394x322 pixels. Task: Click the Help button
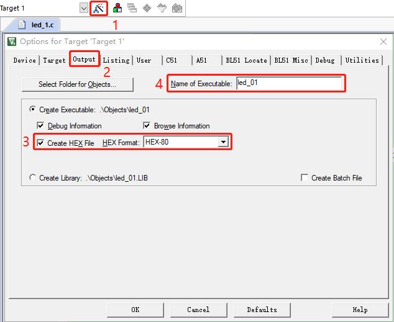(360, 310)
